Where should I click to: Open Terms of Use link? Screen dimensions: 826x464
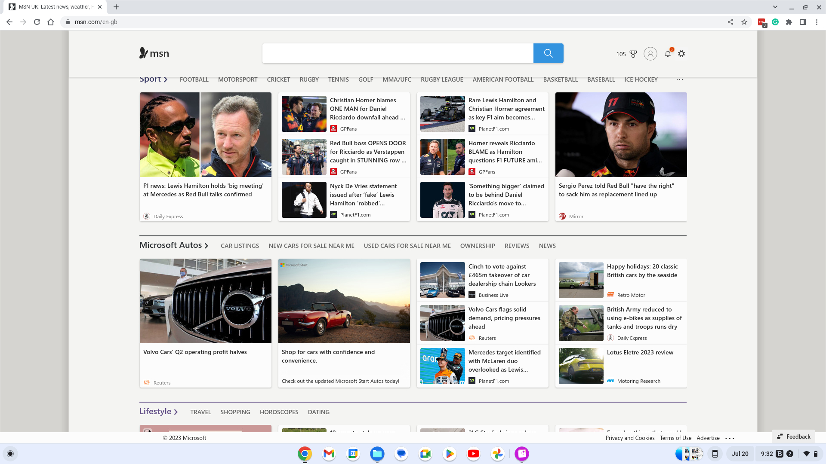(675, 438)
